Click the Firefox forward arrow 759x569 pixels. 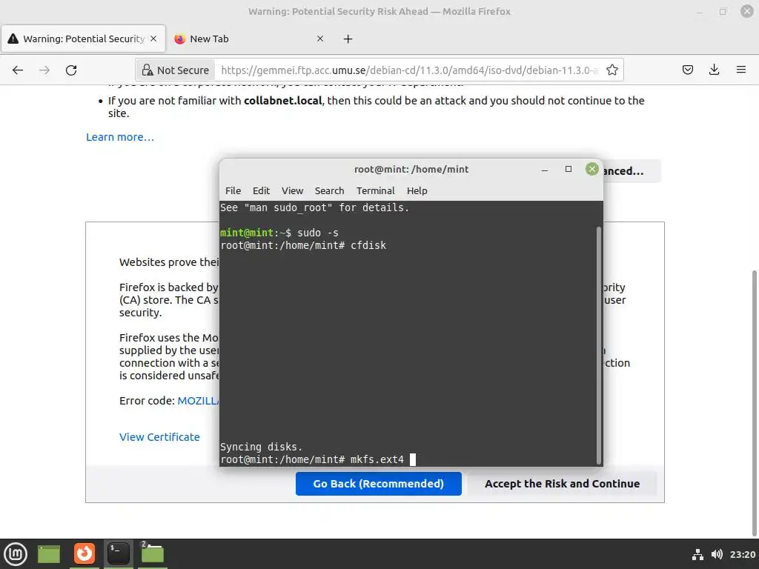click(44, 70)
